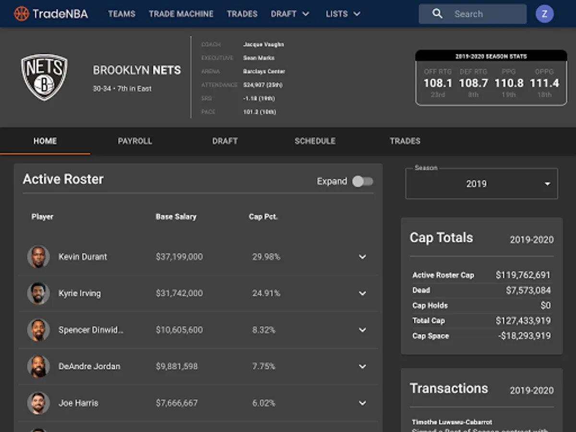Screen dimensions: 576x432
Task: Expand Kevin Durant's row chevron
Action: pos(362,257)
